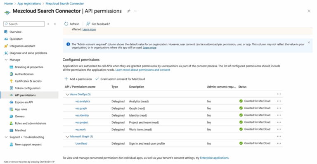This screenshot has width=317, height=164.
Task: Collapse the Azure DevOps (5) permissions group
Action: (67, 95)
